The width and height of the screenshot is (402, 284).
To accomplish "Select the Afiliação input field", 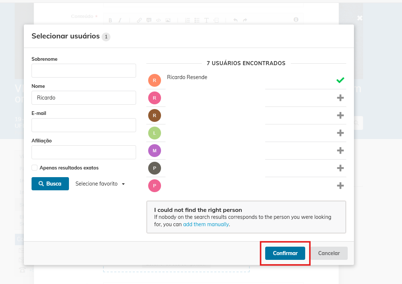I will (x=84, y=152).
